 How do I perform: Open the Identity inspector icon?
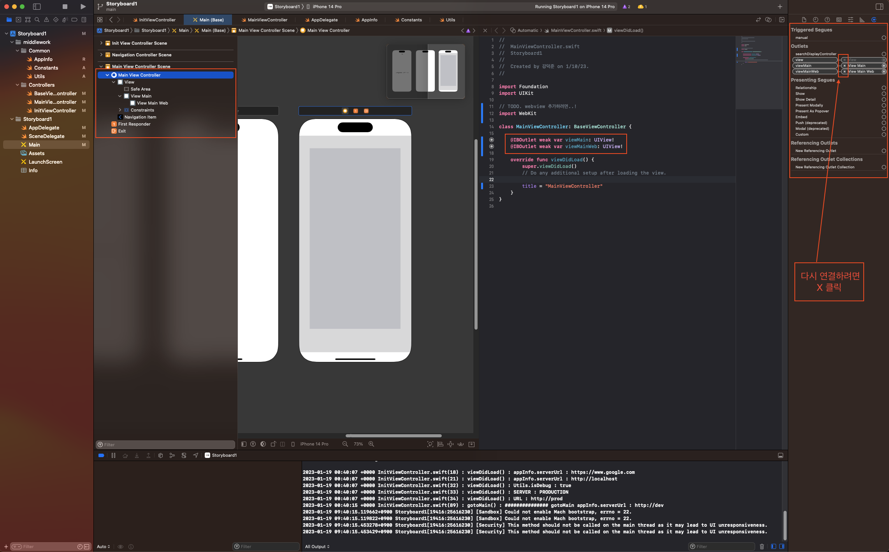tap(839, 20)
